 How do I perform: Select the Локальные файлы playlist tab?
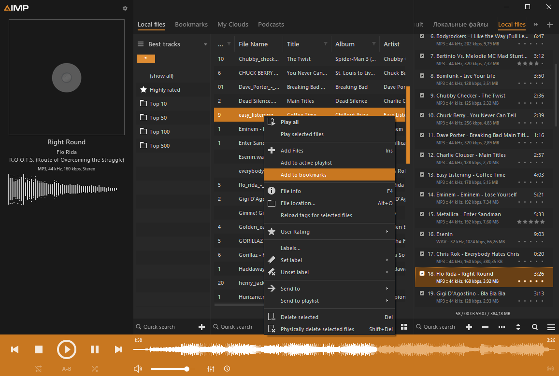tap(460, 24)
